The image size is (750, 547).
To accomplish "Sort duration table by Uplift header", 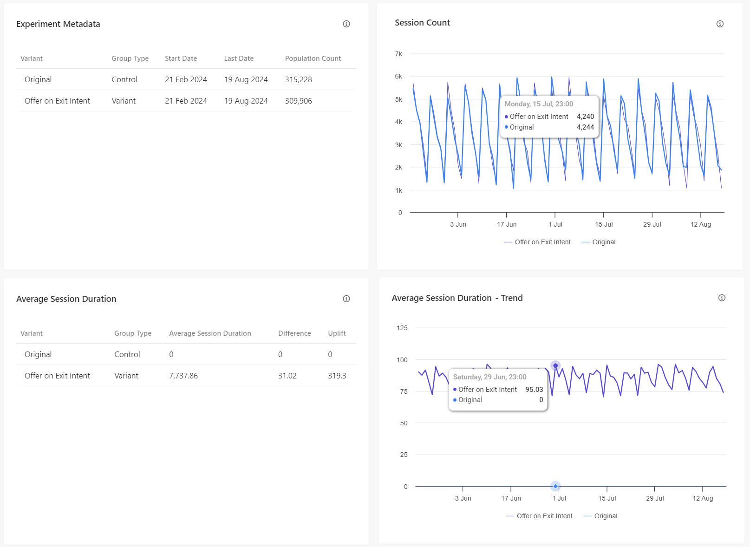I will click(x=337, y=333).
